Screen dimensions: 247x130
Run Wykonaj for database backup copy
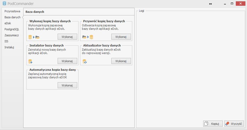coord(67,37)
